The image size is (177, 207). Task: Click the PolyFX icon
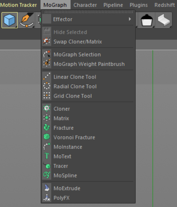pos(47,197)
